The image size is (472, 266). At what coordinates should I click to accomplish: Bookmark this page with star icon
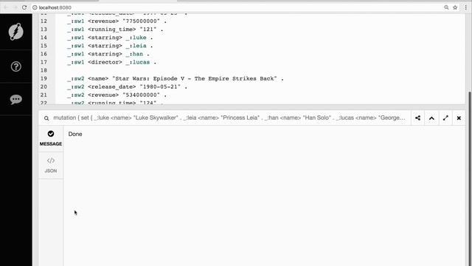tap(455, 7)
